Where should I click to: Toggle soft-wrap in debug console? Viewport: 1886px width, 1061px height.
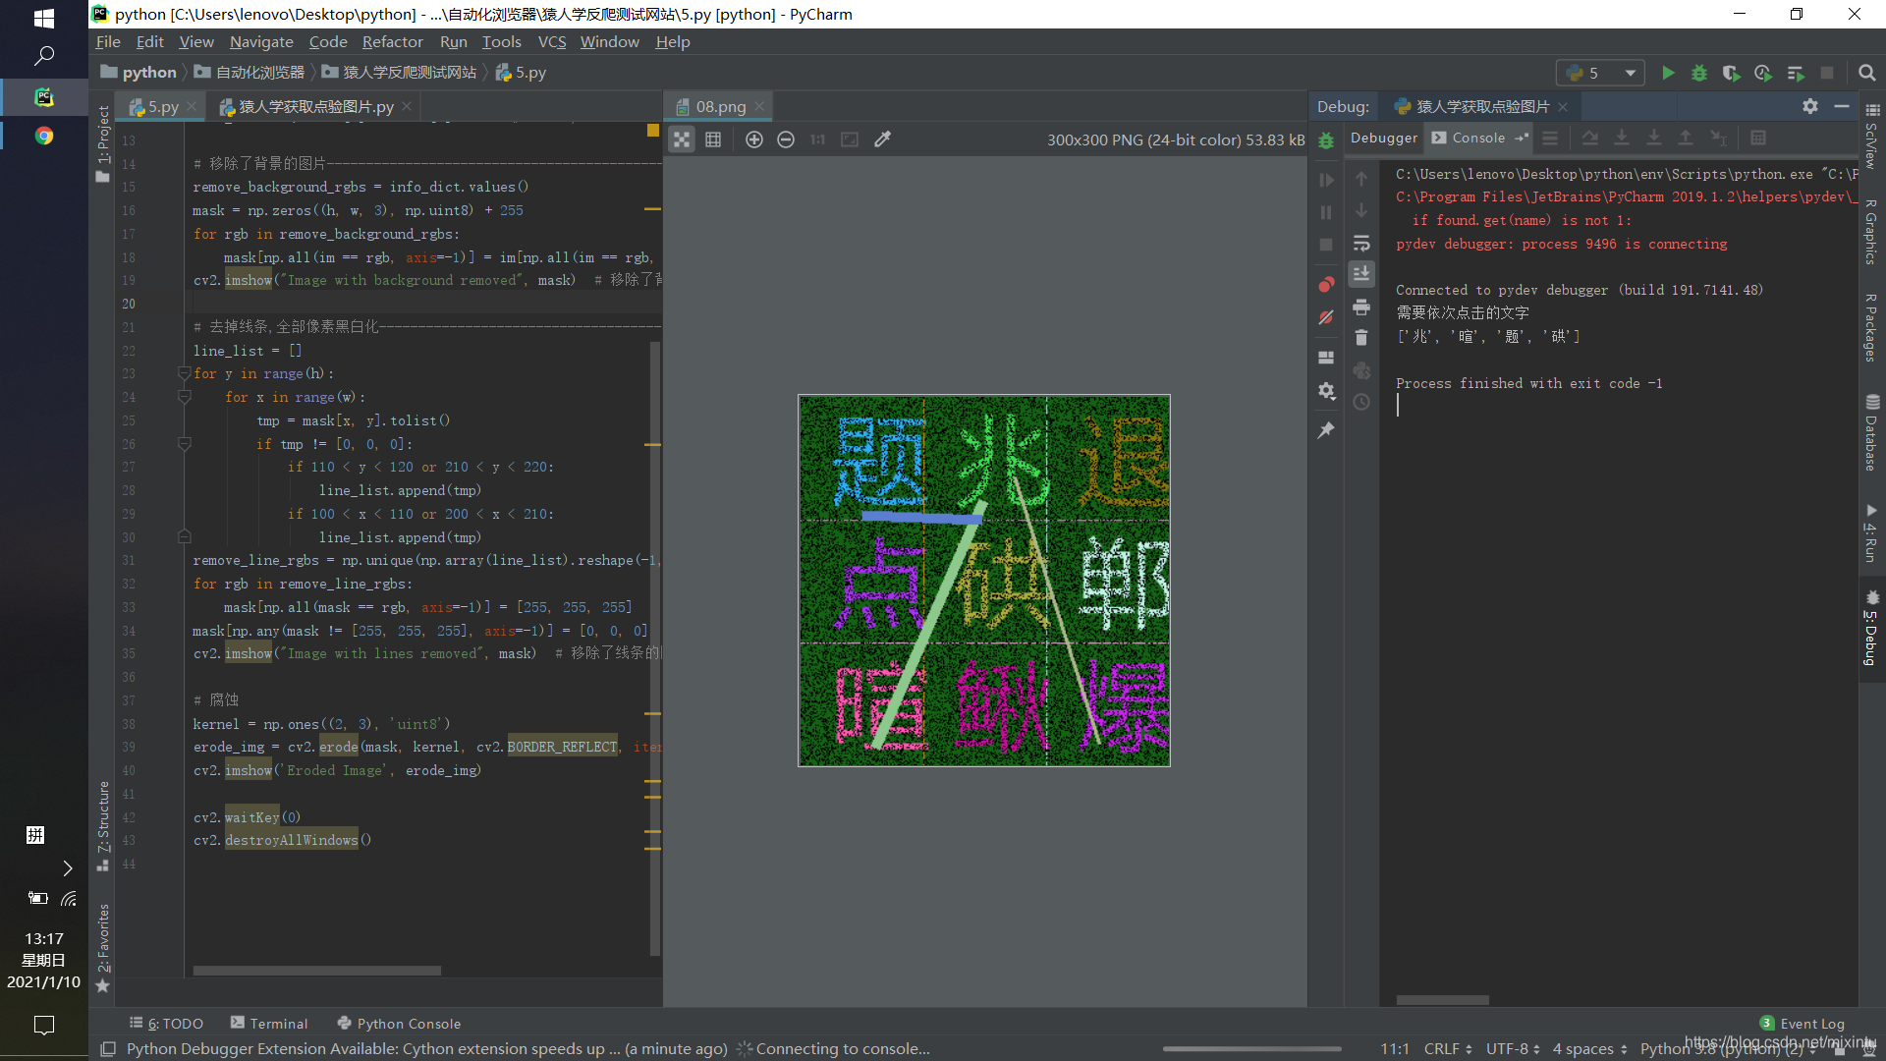(1361, 243)
